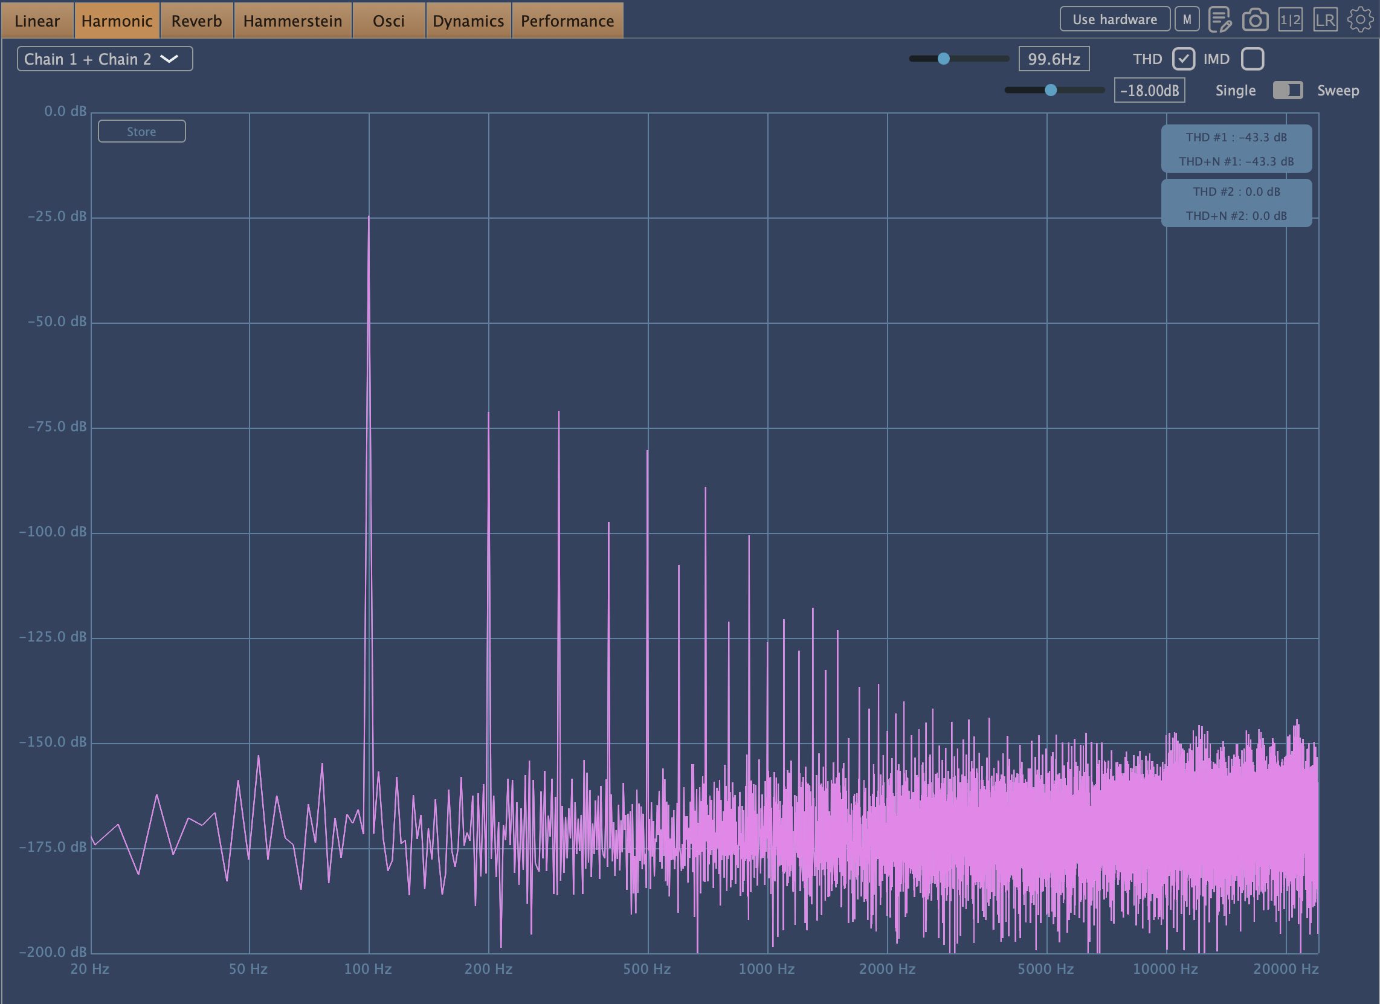Open settings with the gear icon

pyautogui.click(x=1360, y=19)
